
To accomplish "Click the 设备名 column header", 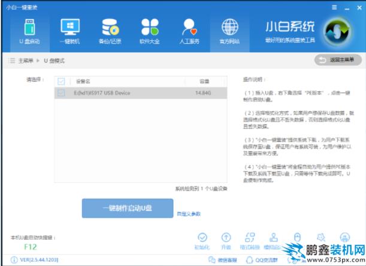I will 83,81.
